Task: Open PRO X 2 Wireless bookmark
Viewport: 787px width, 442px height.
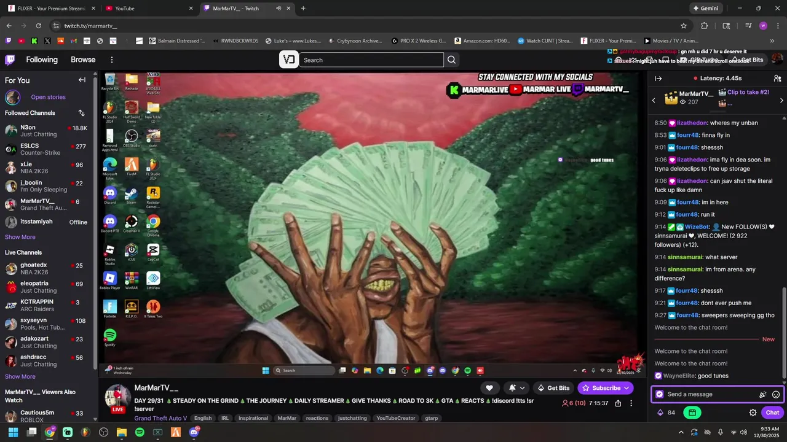Action: (418, 41)
